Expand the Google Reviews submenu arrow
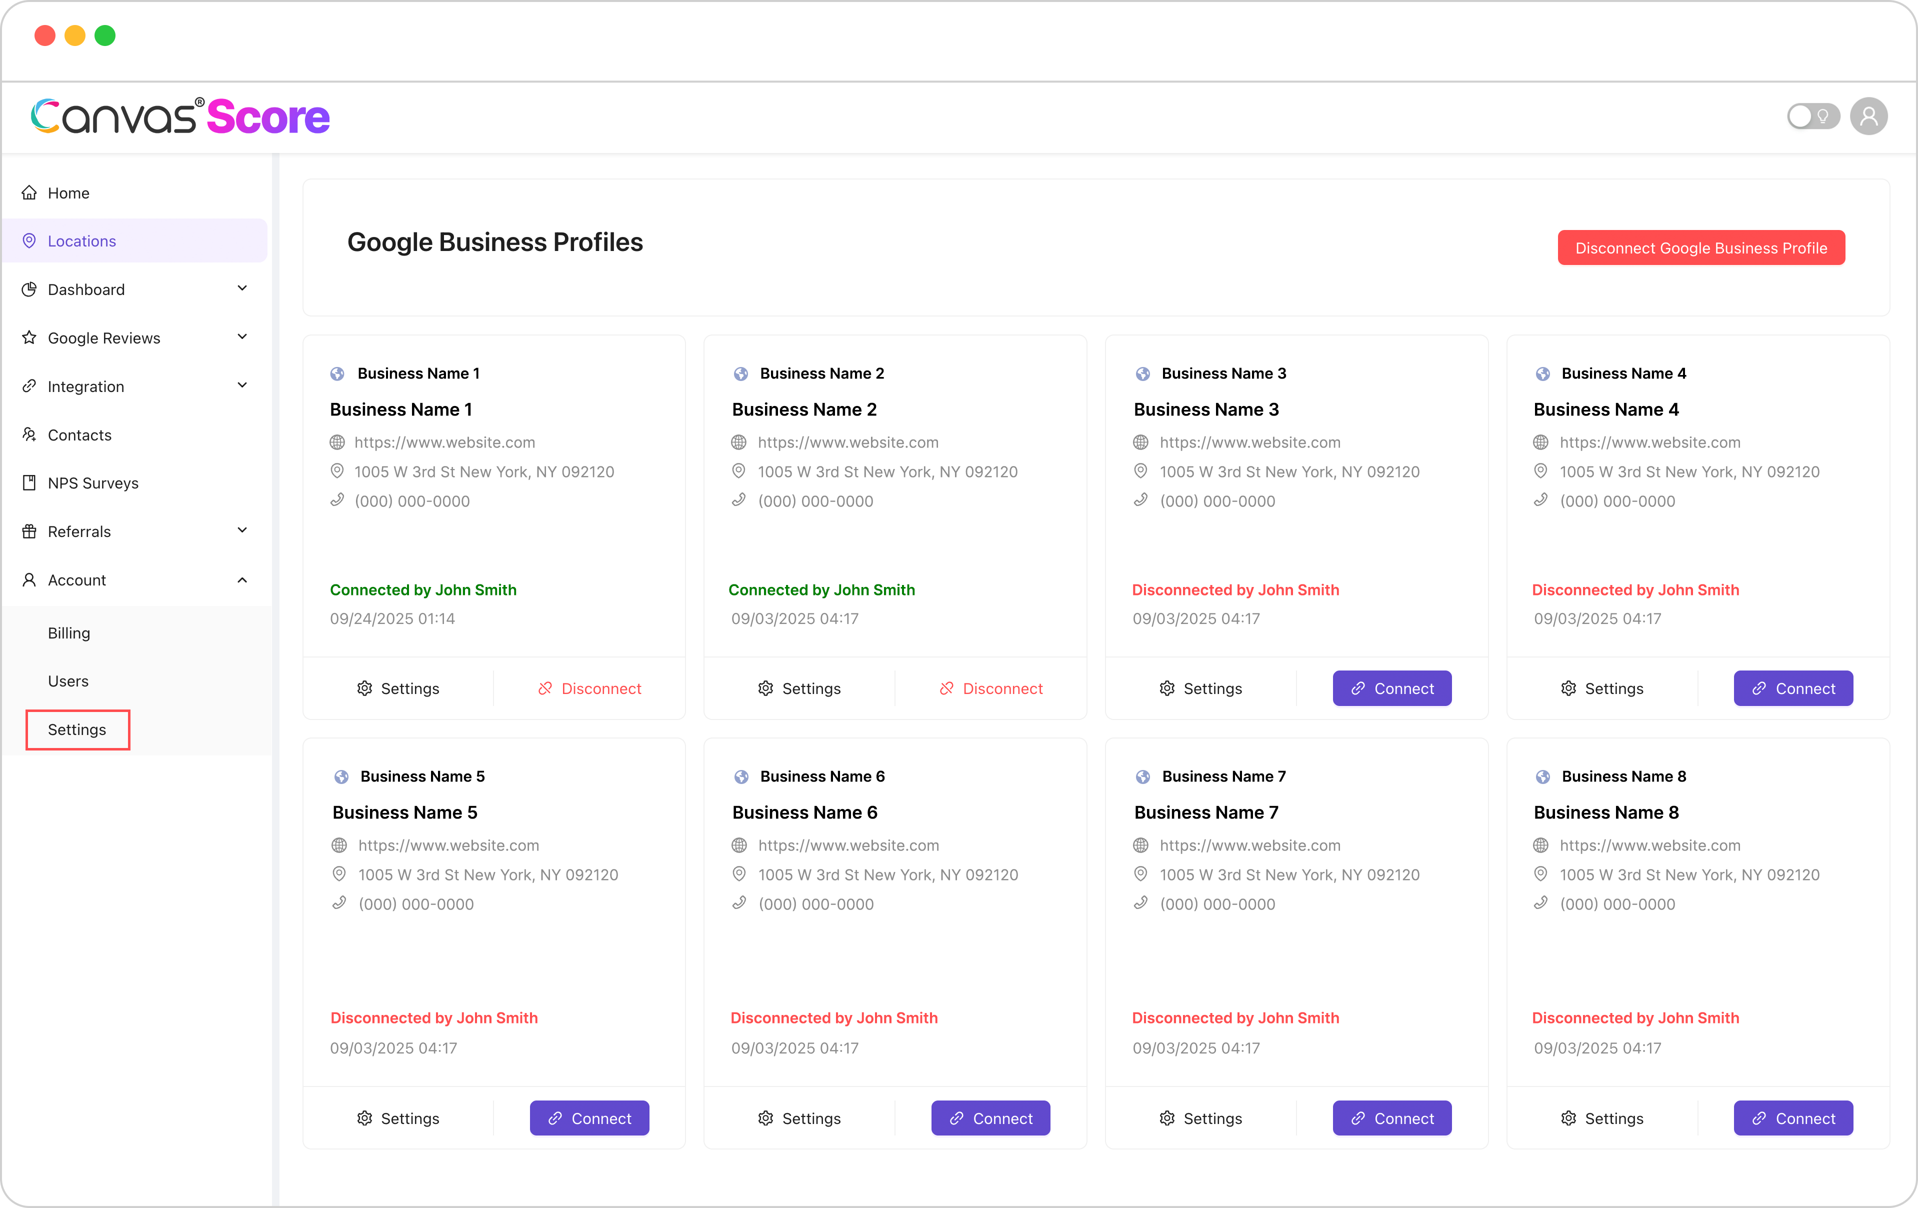This screenshot has height=1208, width=1918. [x=242, y=337]
